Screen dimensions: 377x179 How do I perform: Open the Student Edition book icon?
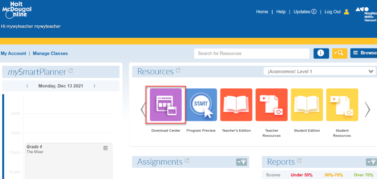tap(307, 105)
